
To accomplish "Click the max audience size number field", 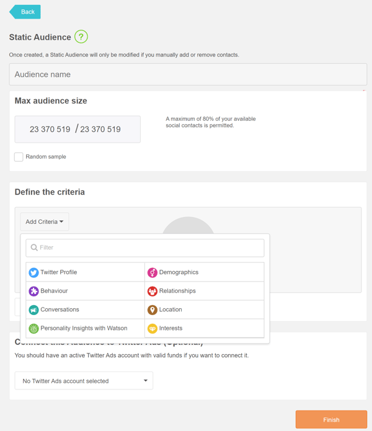I will pyautogui.click(x=77, y=129).
